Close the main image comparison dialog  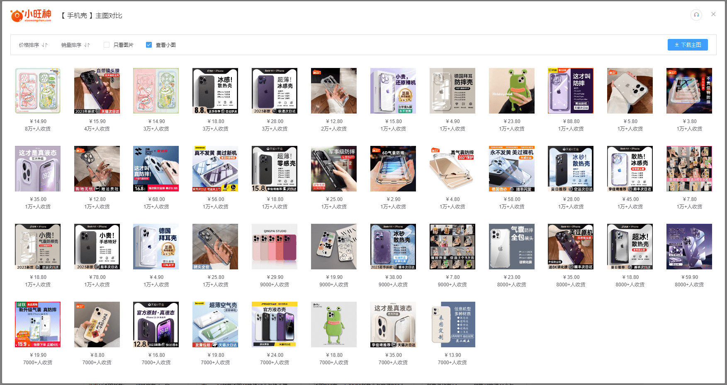pyautogui.click(x=713, y=14)
